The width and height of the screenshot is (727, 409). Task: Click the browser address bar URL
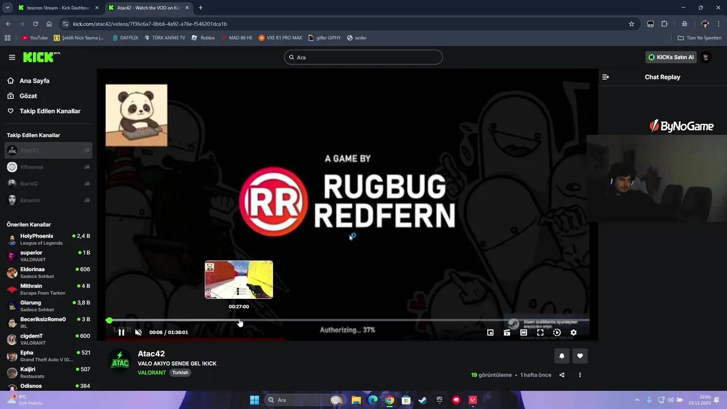point(150,24)
